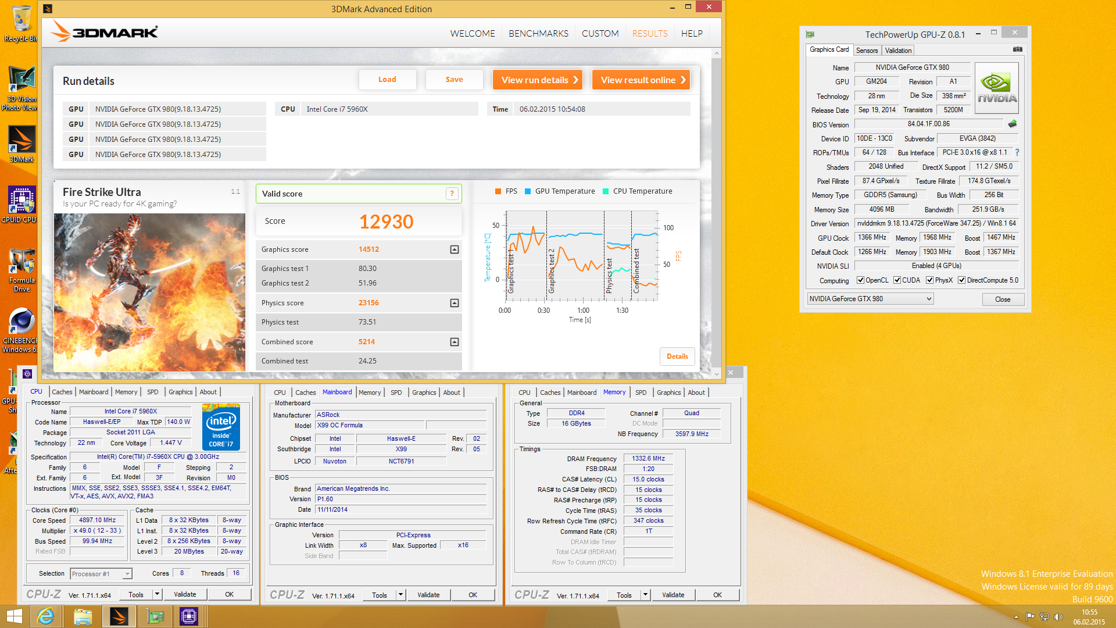The width and height of the screenshot is (1116, 628).
Task: Switch to the Caches tab in the CPU tab window
Action: 62,392
